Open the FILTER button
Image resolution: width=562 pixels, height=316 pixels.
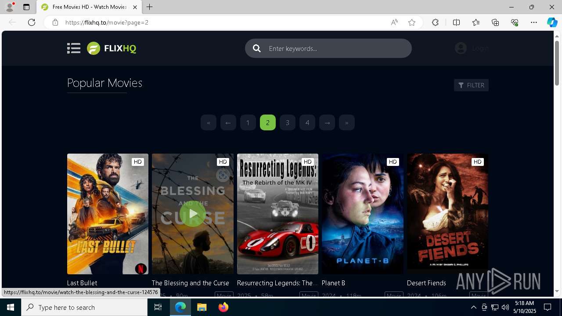pos(471,85)
